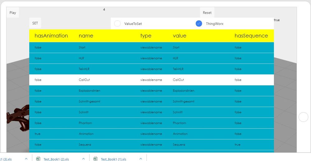Click the hasSequence column header
Image resolution: width=311 pixels, height=161 pixels.
pos(251,36)
